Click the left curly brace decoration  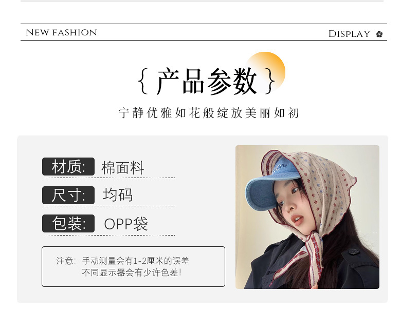coord(143,81)
